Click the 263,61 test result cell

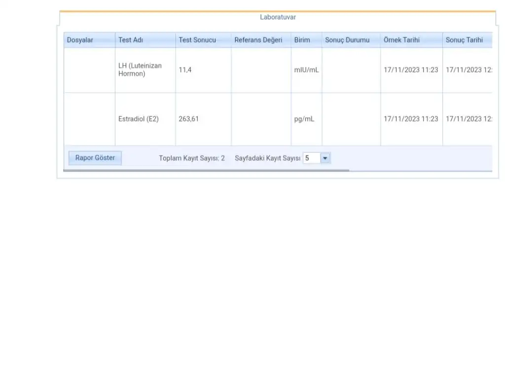189,119
